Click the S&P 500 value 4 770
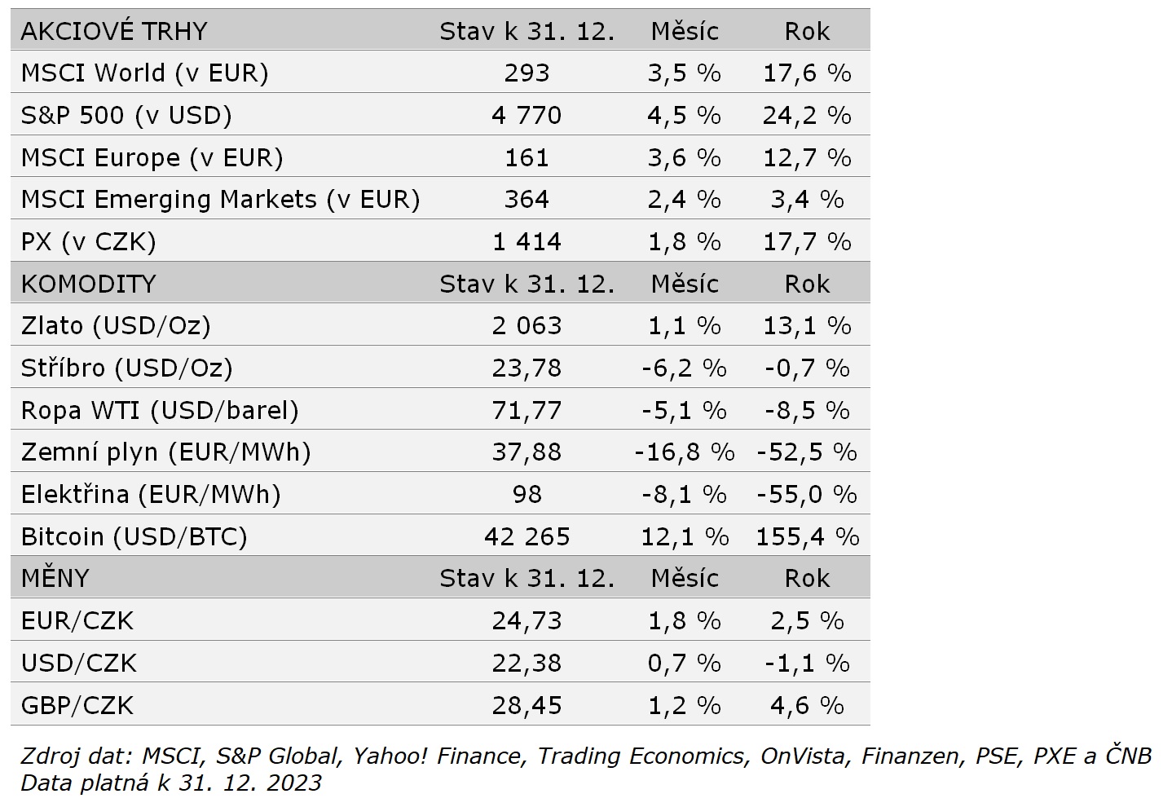Screen dimensions: 1172x807 click(527, 115)
